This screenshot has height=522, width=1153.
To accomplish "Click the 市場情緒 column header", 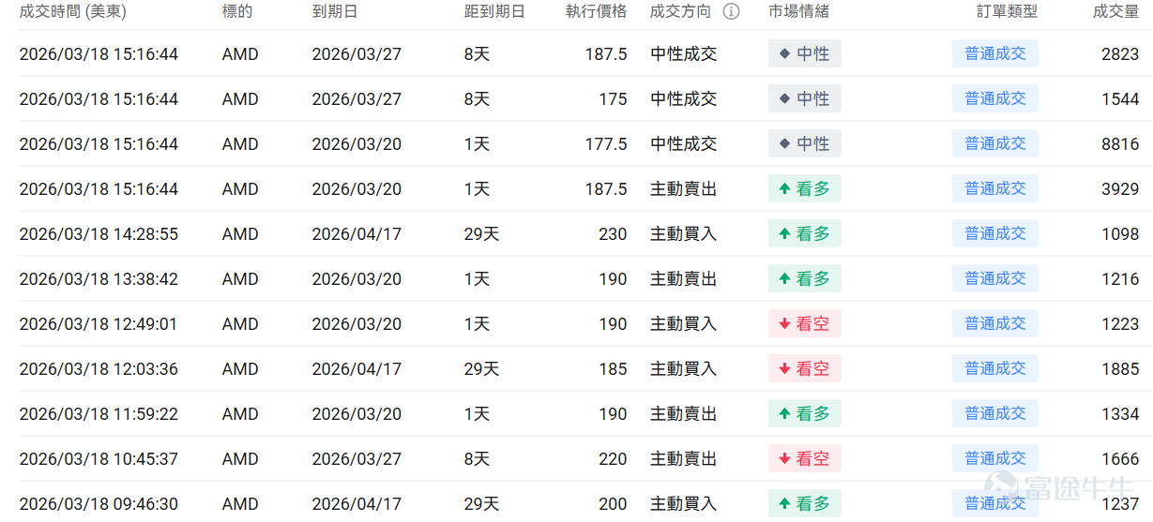I will click(x=798, y=12).
